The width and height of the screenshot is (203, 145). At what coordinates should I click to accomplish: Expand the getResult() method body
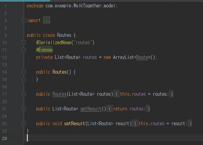click(x=24, y=109)
